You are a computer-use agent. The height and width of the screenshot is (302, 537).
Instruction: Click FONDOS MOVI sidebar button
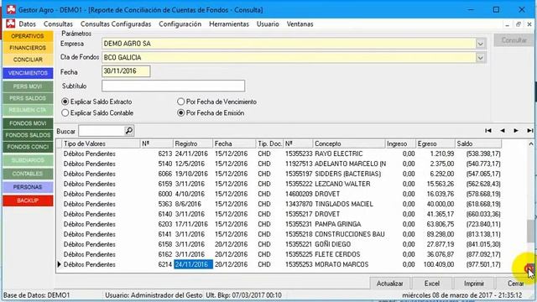tap(28, 123)
